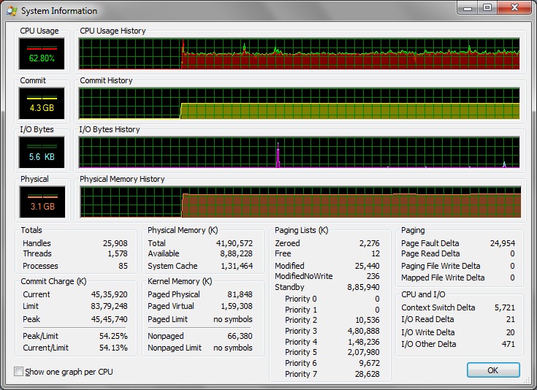Click Context Switch Delta value 5,721
Viewport: 537px width, 390px height.
click(x=504, y=307)
